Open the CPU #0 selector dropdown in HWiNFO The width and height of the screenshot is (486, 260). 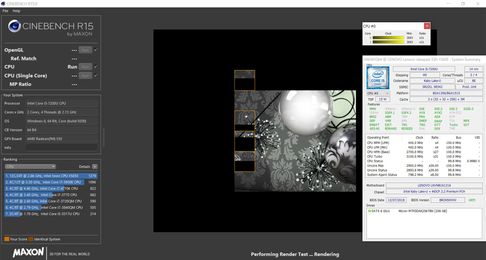pos(378,93)
